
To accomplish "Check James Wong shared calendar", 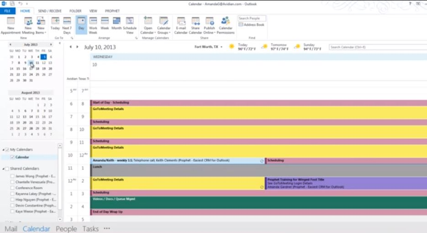I will point(12,176).
